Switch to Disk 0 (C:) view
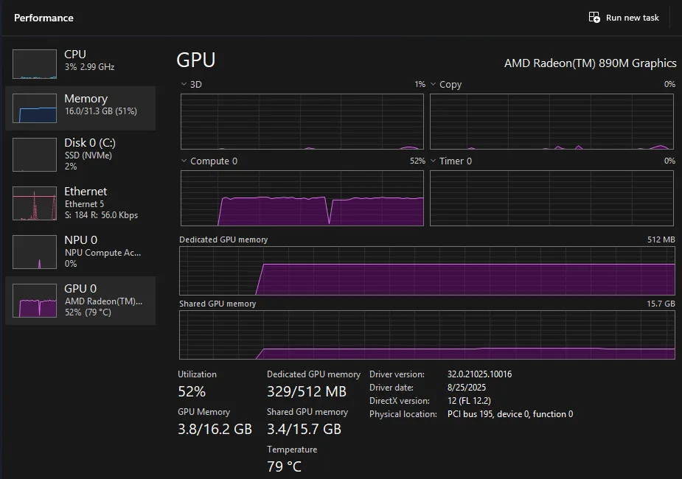Image resolution: width=682 pixels, height=479 pixels. pos(80,155)
